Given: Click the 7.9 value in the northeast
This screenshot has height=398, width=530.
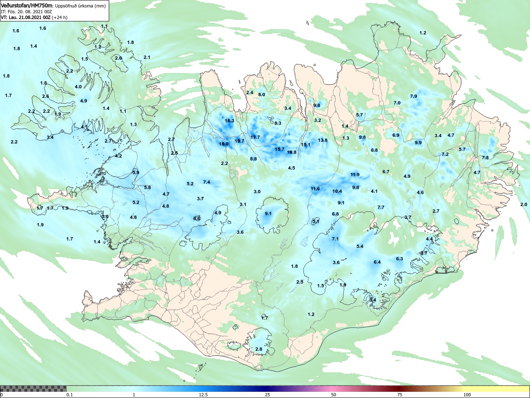Looking at the screenshot, I should coord(414,96).
